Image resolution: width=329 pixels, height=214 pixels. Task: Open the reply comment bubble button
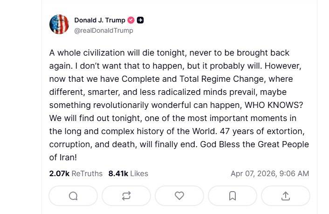point(73,196)
